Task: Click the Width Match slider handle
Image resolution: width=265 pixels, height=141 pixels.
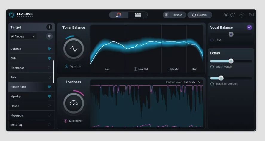Action: pyautogui.click(x=231, y=61)
